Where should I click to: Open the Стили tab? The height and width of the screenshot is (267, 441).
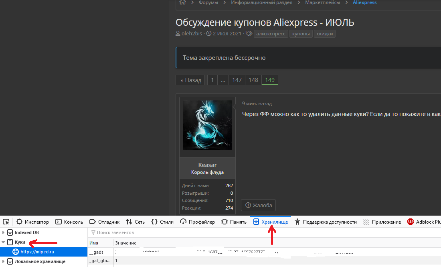coord(162,222)
